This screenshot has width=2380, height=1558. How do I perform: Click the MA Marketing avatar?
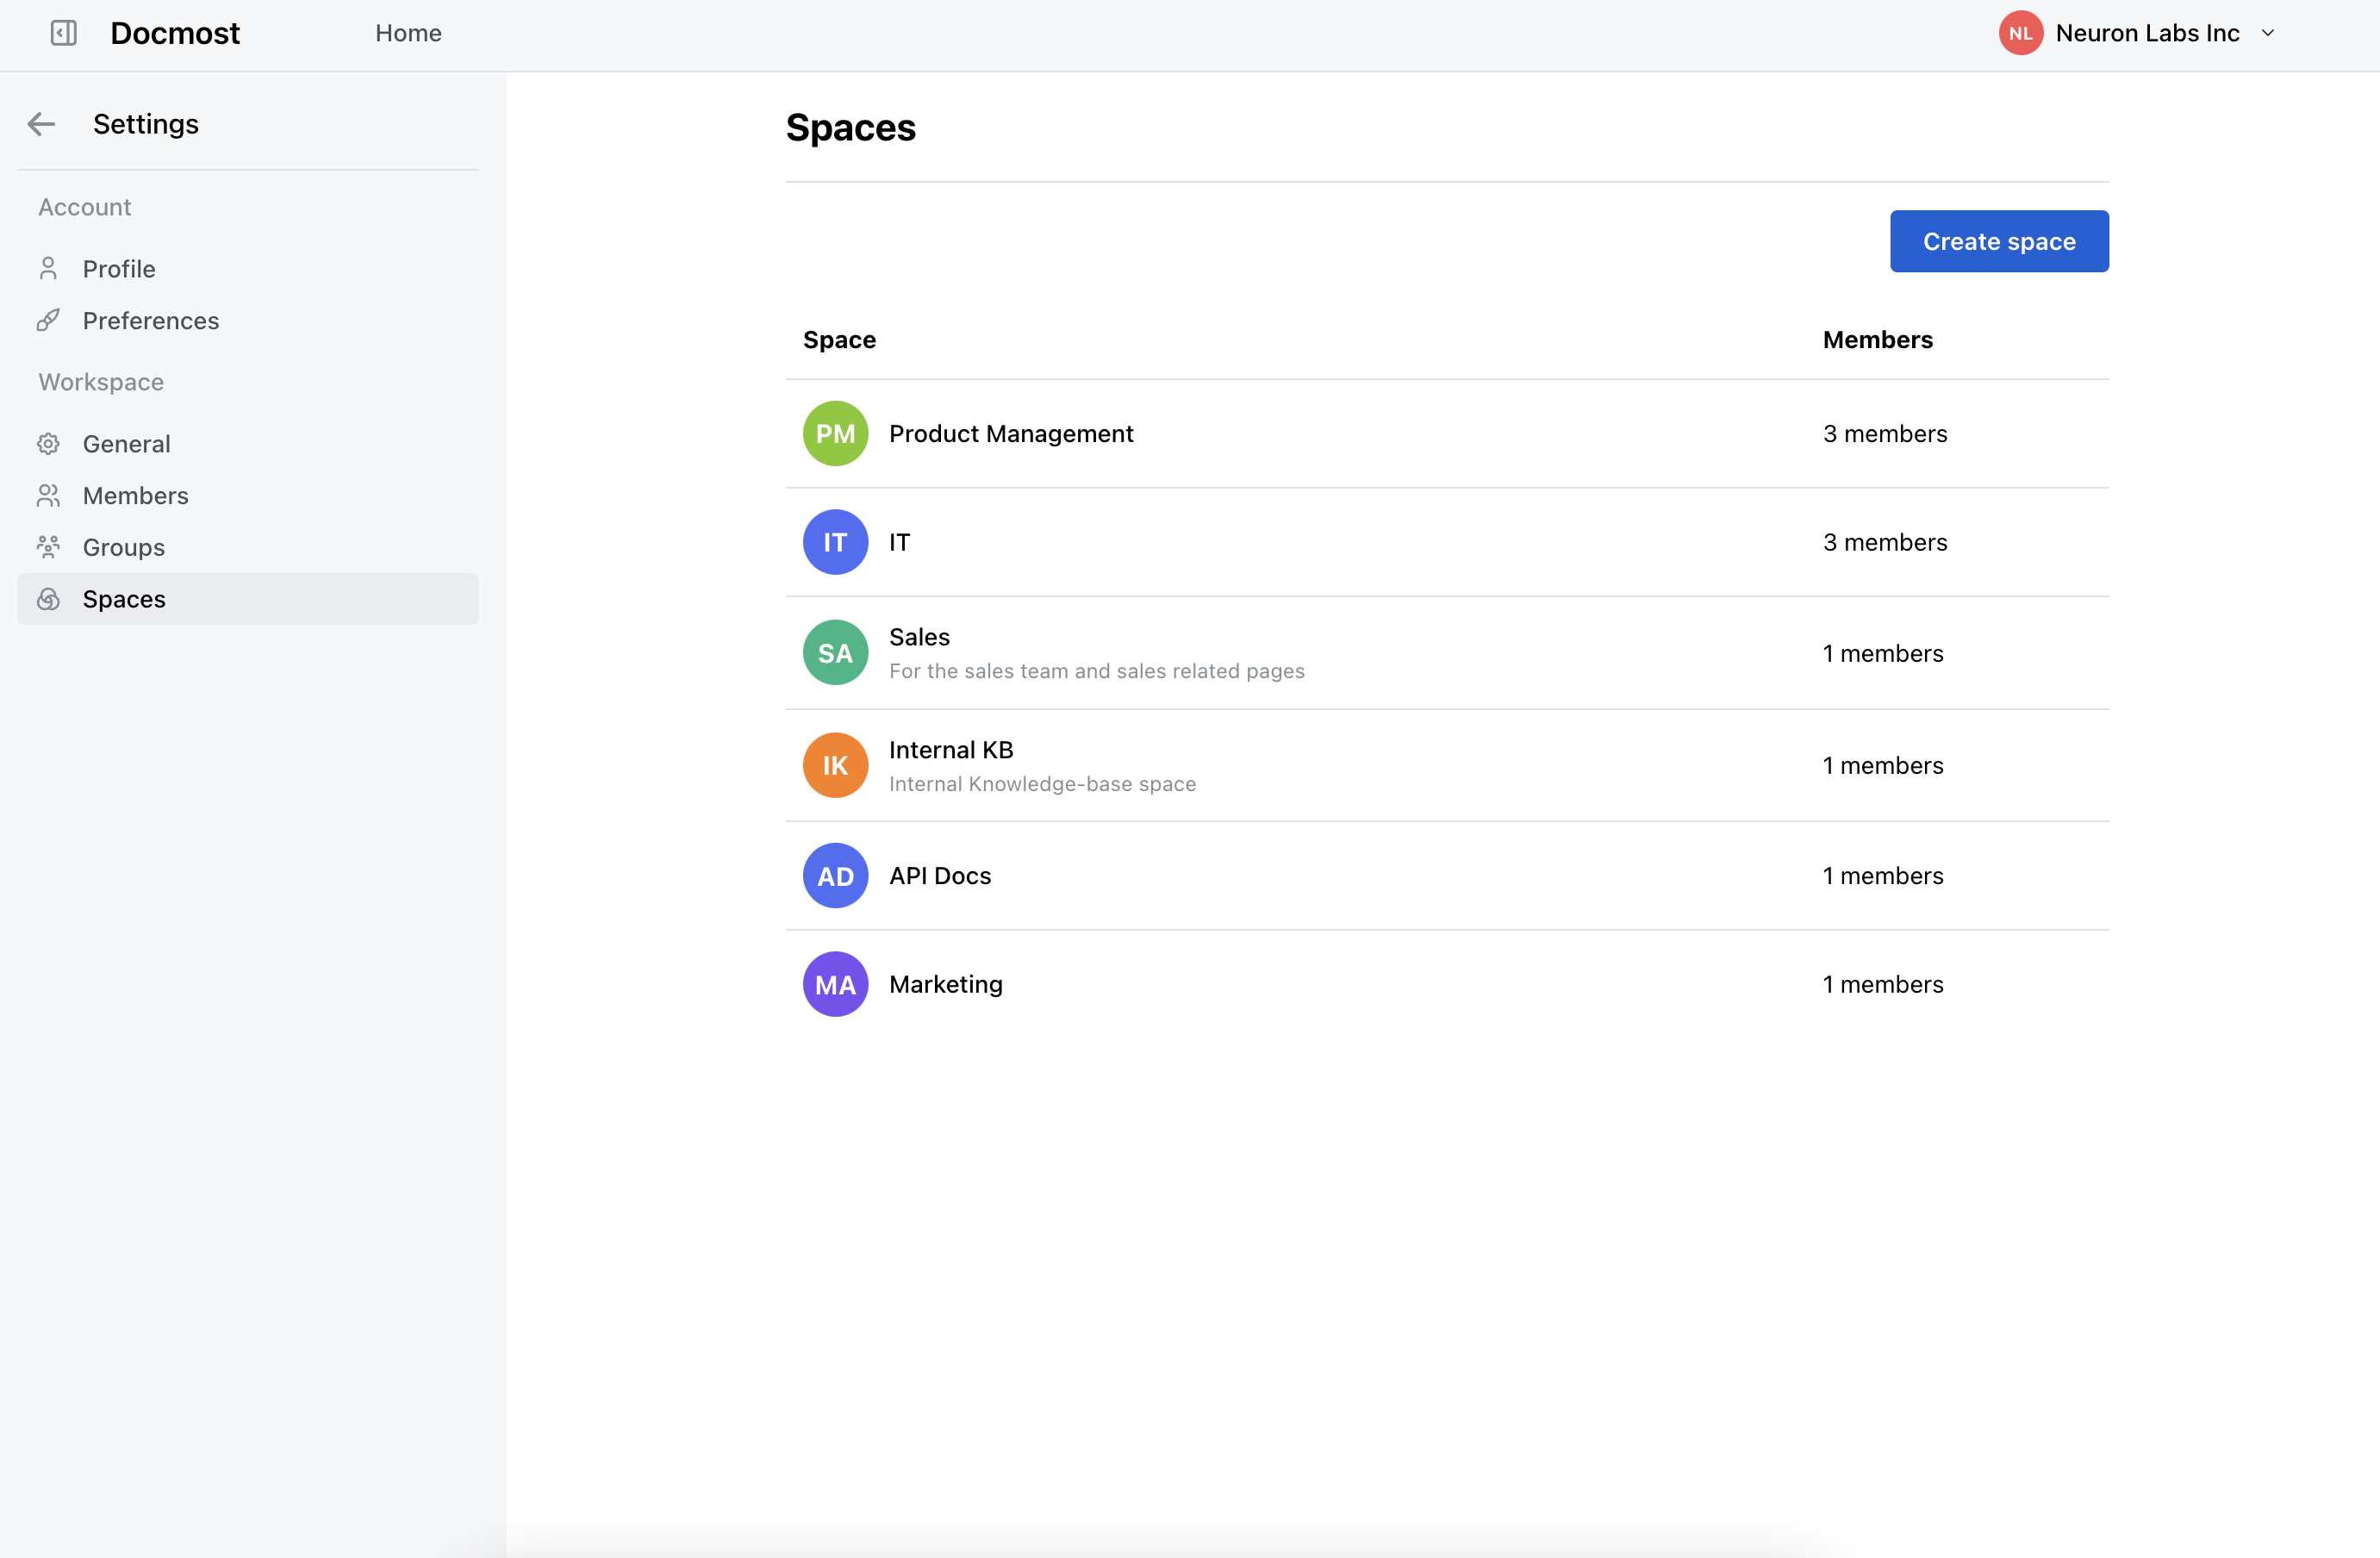(x=835, y=984)
